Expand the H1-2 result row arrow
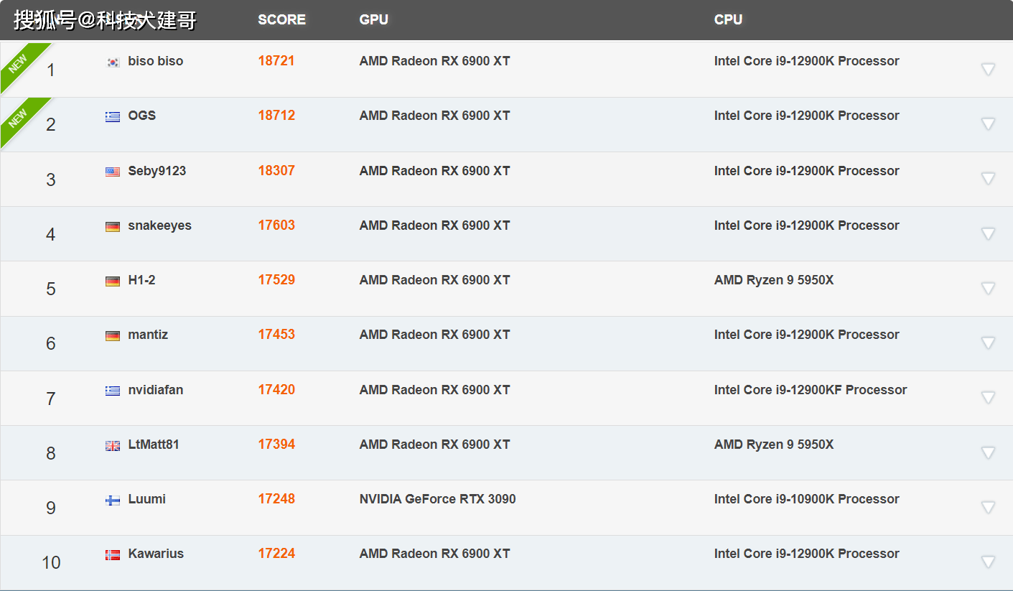This screenshot has height=591, width=1013. click(988, 289)
